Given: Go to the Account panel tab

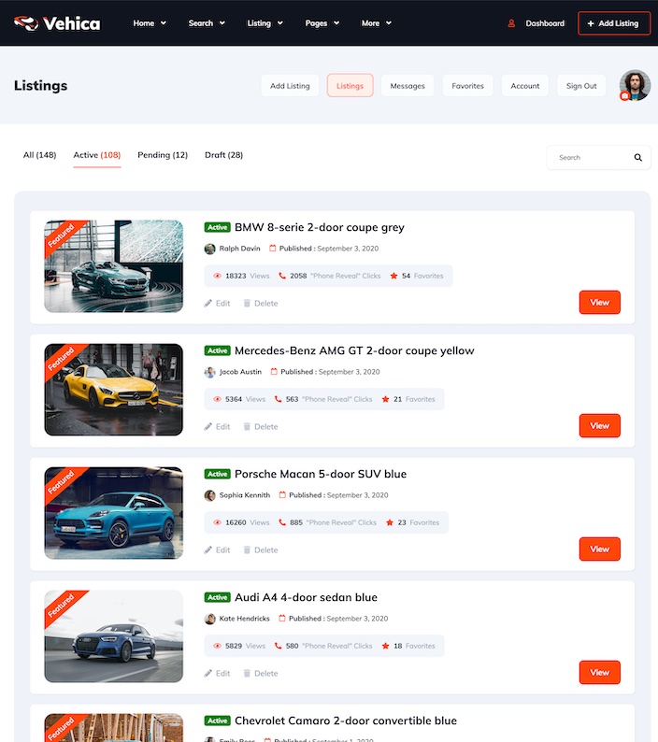Looking at the screenshot, I should (525, 86).
